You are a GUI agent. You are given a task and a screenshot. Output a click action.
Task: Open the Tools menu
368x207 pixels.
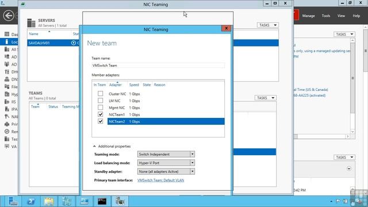click(x=326, y=16)
